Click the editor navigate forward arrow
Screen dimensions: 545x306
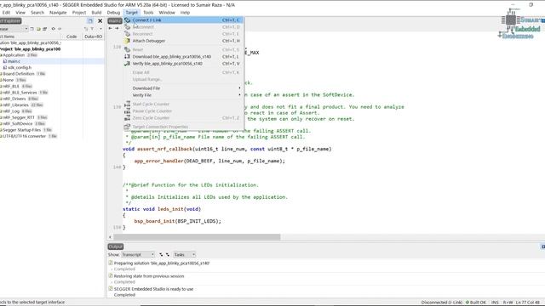point(118,28)
